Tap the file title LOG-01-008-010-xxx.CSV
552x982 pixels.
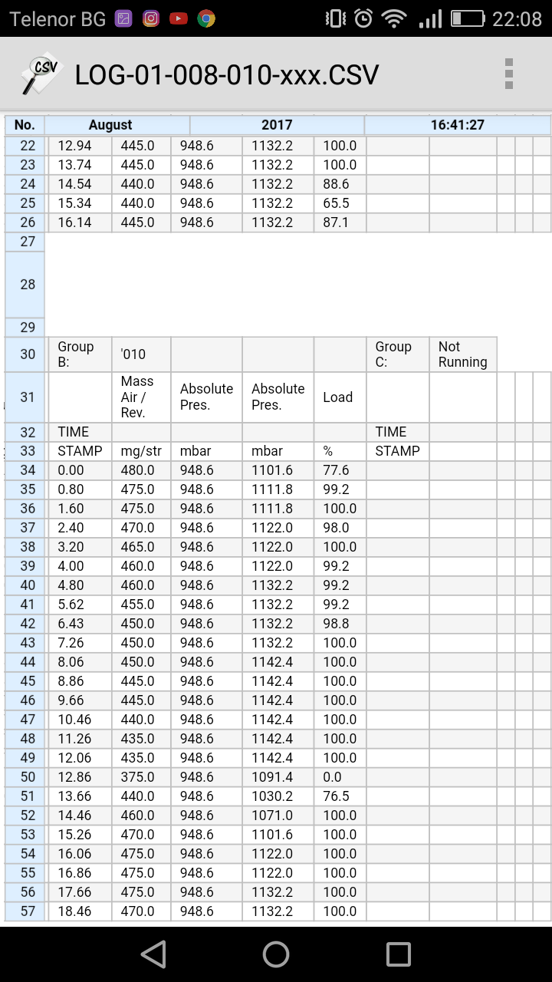pyautogui.click(x=227, y=74)
